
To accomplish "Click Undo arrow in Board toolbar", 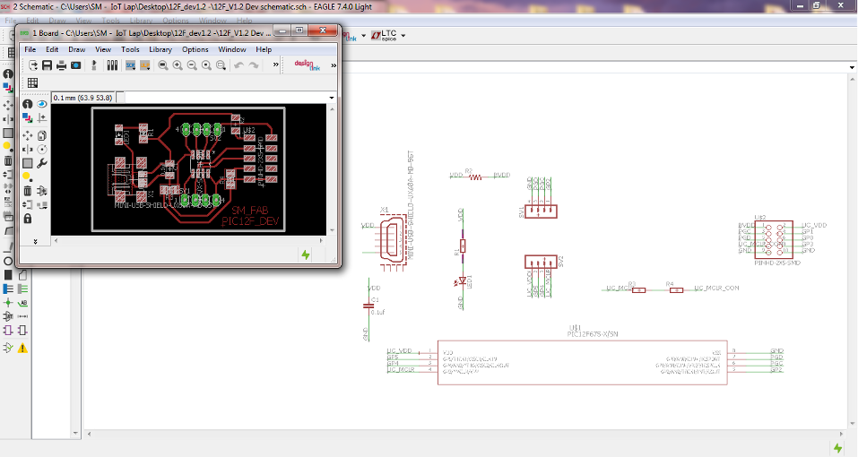I will point(238,65).
